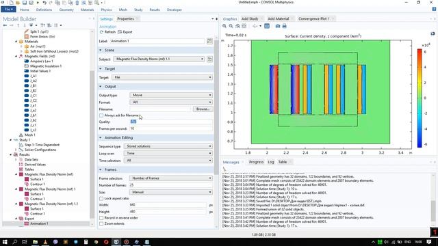Screen dimensions: 438x246
Task: Open File Explorer from the taskbar
Action: pyautogui.click(x=35, y=242)
